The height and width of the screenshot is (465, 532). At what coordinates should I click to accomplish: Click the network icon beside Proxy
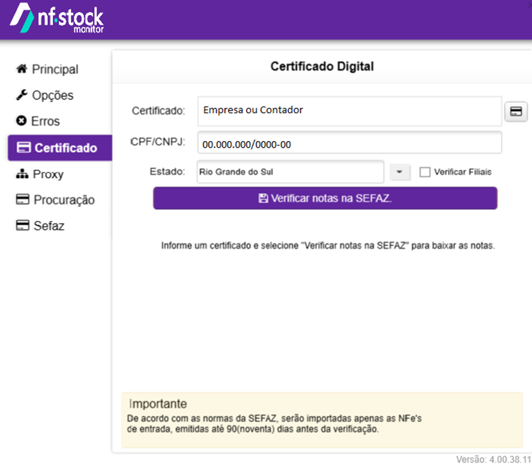tap(22, 173)
